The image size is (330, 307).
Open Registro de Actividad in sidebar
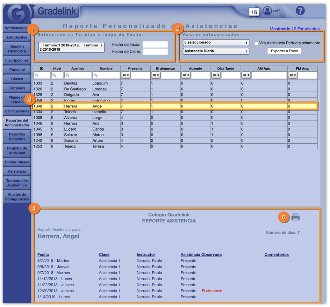click(x=17, y=150)
